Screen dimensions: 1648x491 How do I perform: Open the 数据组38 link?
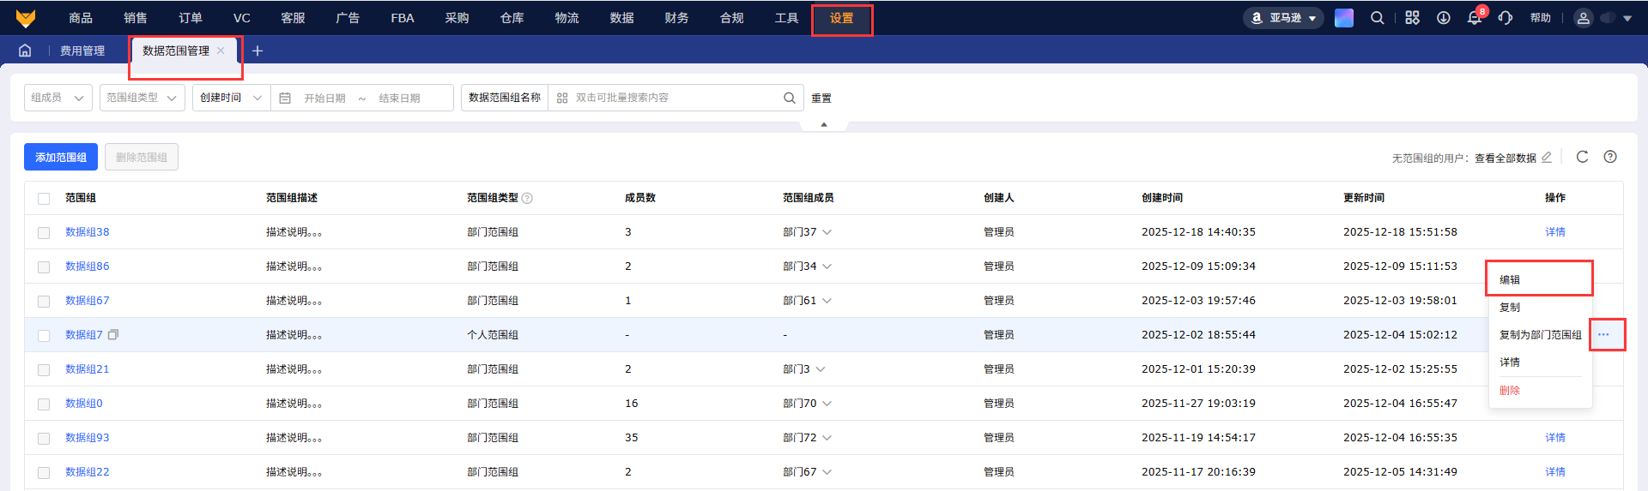pyautogui.click(x=88, y=232)
